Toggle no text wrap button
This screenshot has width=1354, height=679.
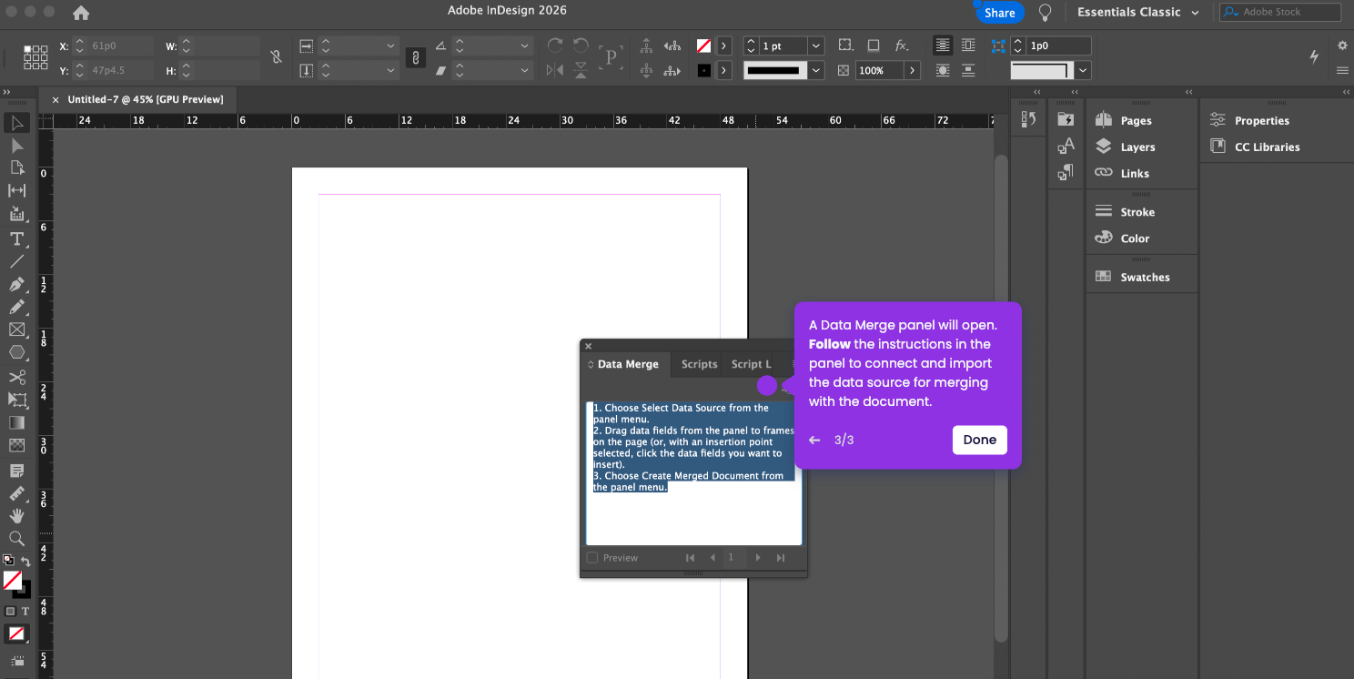(943, 45)
